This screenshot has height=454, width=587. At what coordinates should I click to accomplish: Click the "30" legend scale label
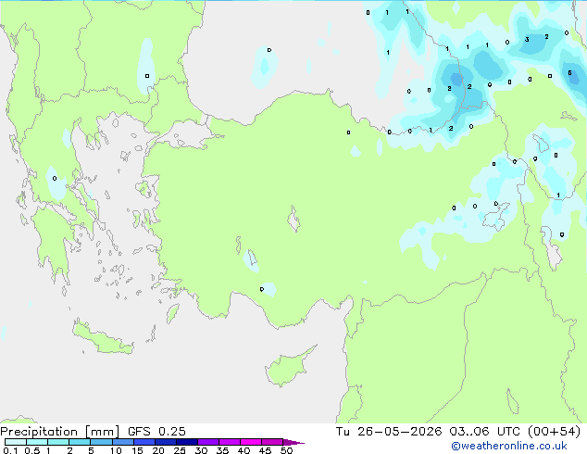[201, 450]
